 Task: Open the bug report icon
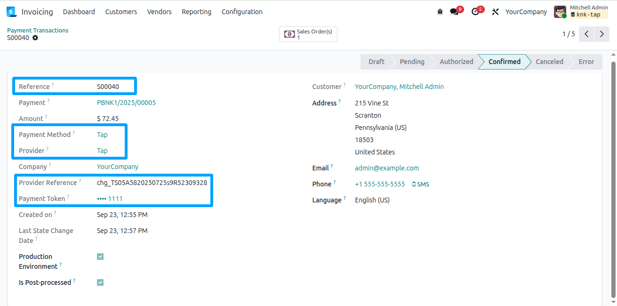tap(440, 11)
